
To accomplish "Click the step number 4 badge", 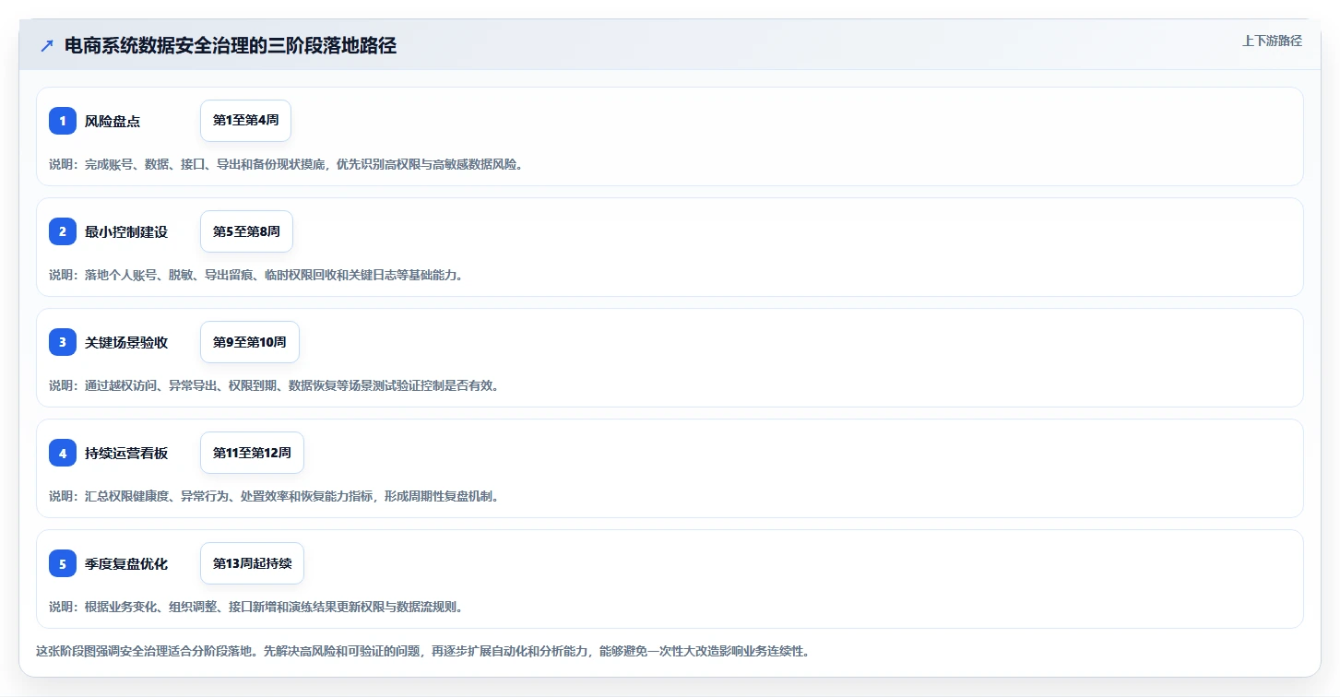I will pyautogui.click(x=63, y=453).
